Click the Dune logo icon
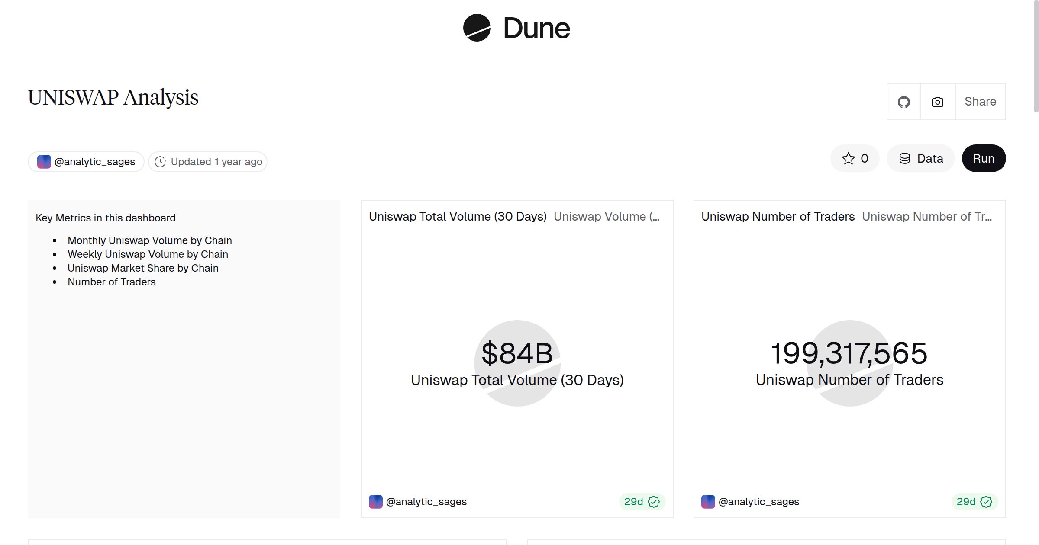 click(477, 28)
